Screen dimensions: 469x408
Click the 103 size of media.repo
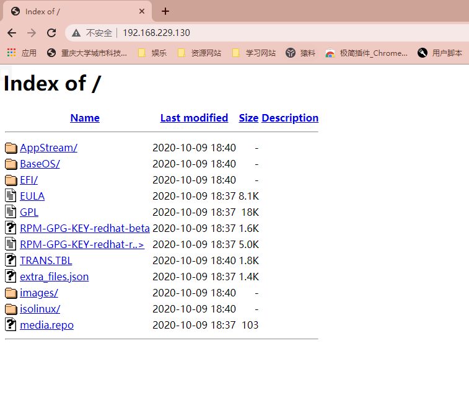(x=250, y=326)
